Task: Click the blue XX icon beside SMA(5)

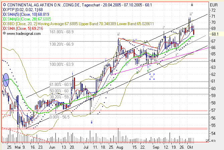Action: pyautogui.click(x=5, y=14)
